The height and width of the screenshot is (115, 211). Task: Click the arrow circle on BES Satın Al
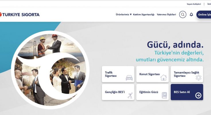pyautogui.click(x=198, y=95)
